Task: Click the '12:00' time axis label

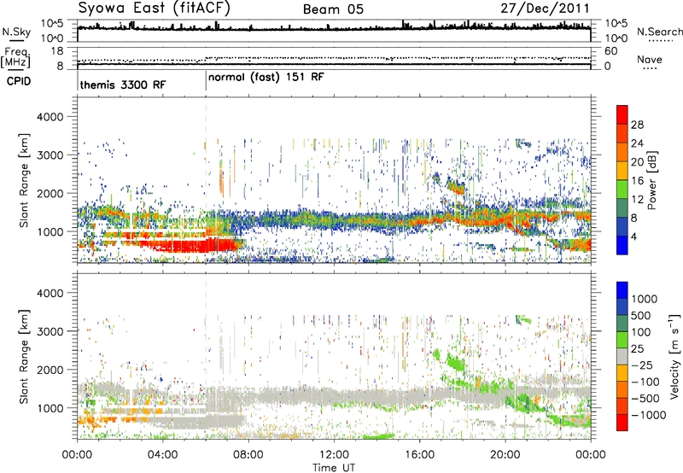Action: [x=334, y=455]
